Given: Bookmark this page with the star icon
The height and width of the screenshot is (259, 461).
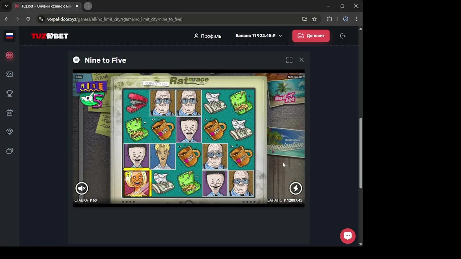Looking at the screenshot, I should click(x=314, y=19).
